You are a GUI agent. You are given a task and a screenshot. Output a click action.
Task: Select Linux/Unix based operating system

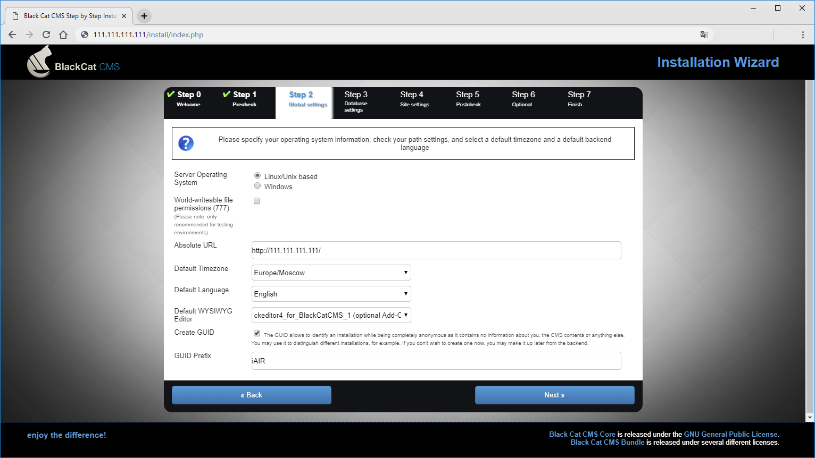click(x=257, y=175)
